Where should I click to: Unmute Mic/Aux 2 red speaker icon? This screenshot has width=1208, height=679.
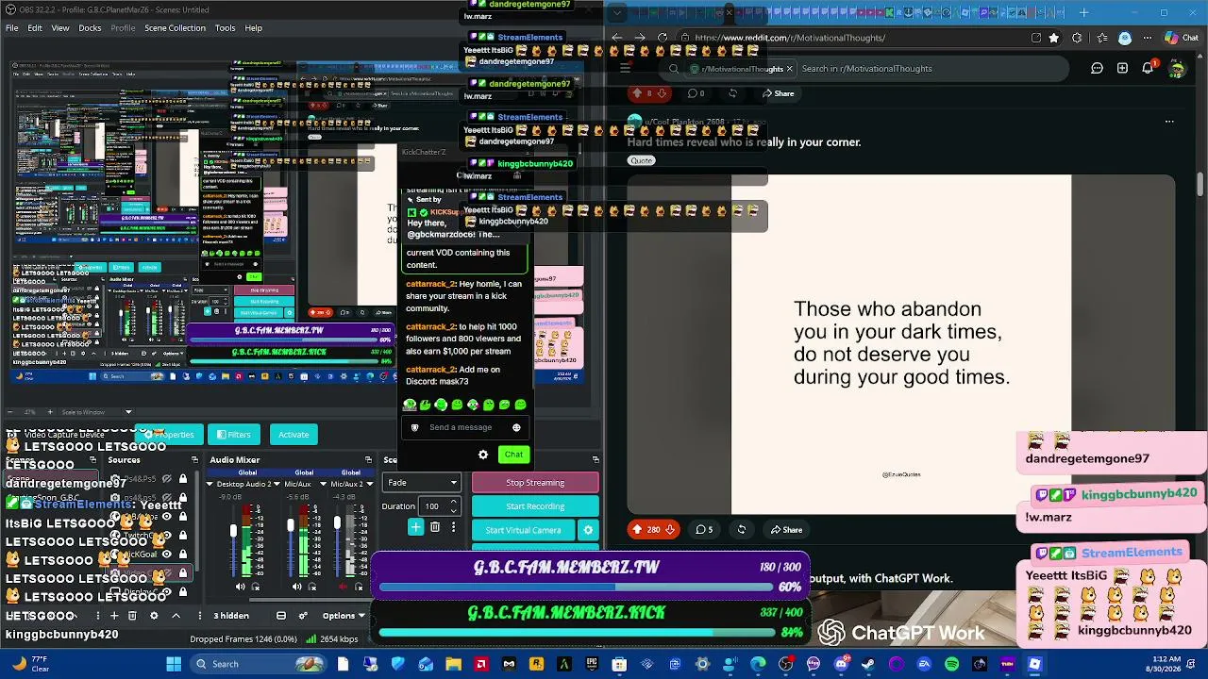[x=344, y=587]
